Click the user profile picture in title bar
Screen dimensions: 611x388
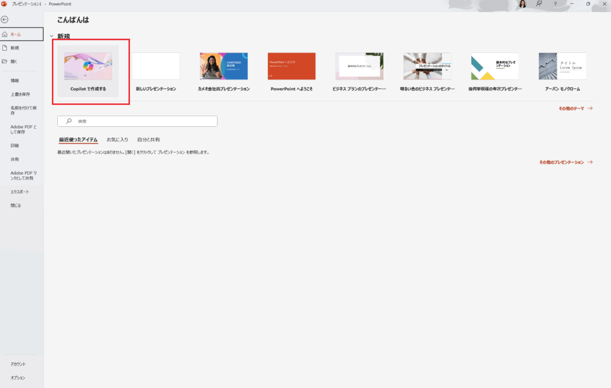(522, 4)
